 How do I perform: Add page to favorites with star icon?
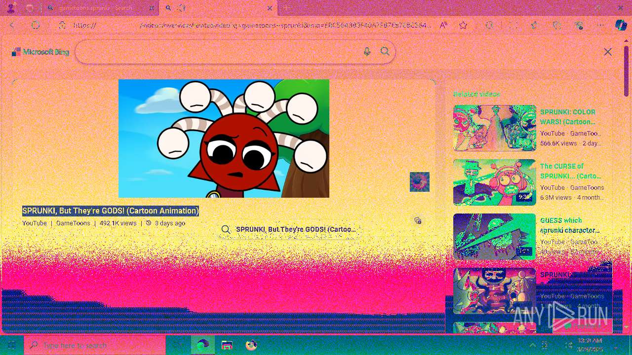click(463, 25)
